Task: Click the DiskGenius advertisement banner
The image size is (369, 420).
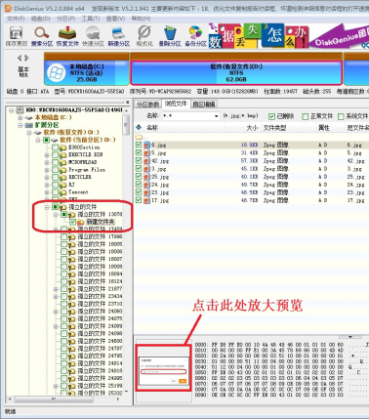Action: 289,36
